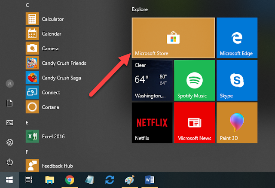Open the Washington weather tile
Screen dimensions: 275x188
click(x=152, y=80)
